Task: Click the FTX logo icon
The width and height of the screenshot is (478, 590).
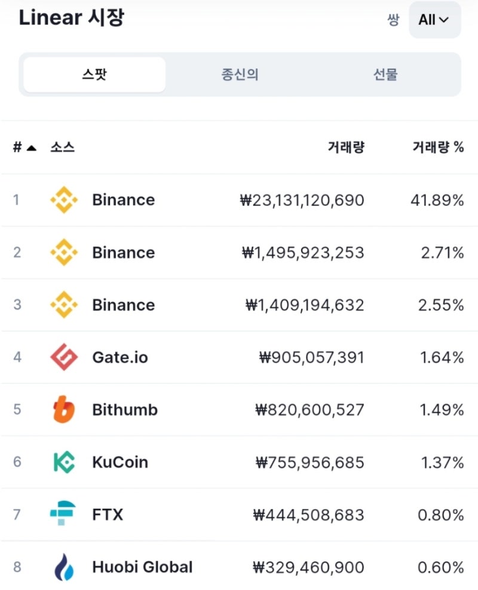Action: tap(63, 513)
